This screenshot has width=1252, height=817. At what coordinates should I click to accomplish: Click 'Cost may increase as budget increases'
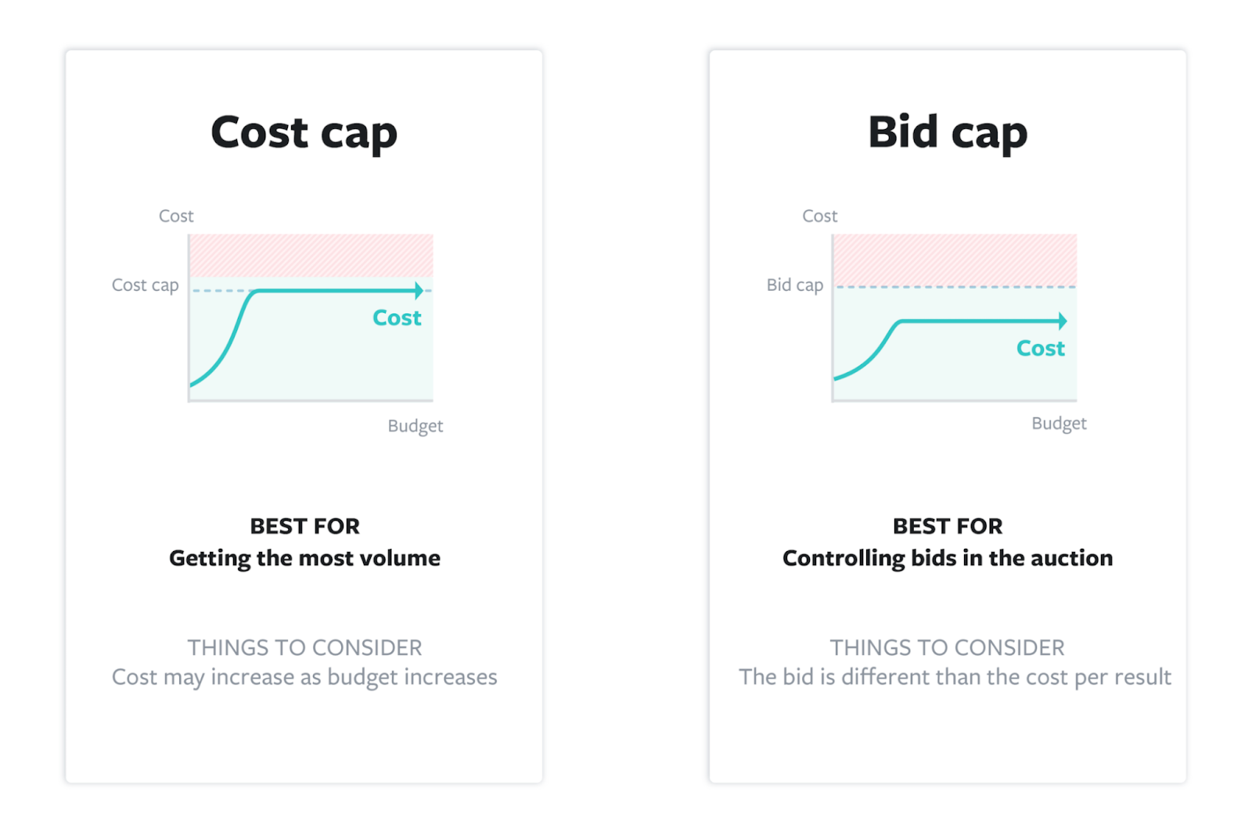304,677
